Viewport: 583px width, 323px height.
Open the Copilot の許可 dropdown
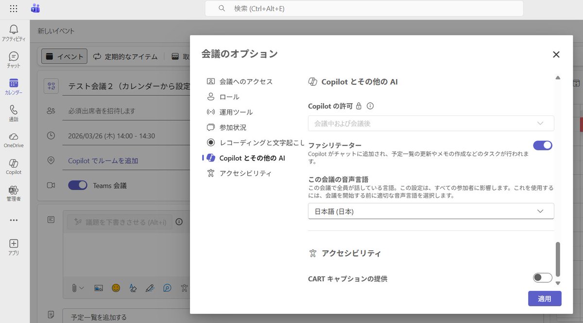pyautogui.click(x=431, y=123)
